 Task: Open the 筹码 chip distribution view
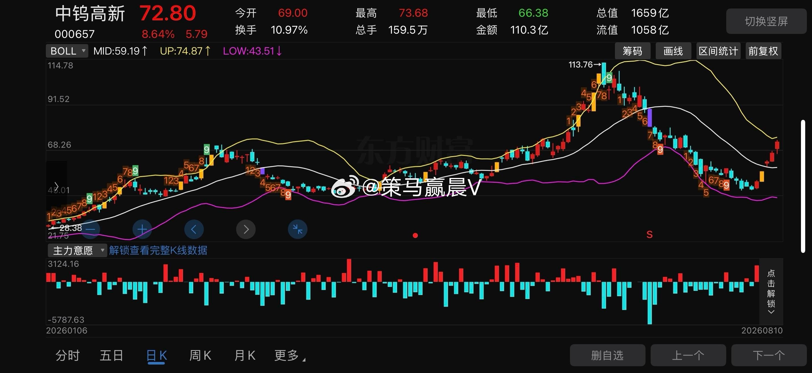632,51
